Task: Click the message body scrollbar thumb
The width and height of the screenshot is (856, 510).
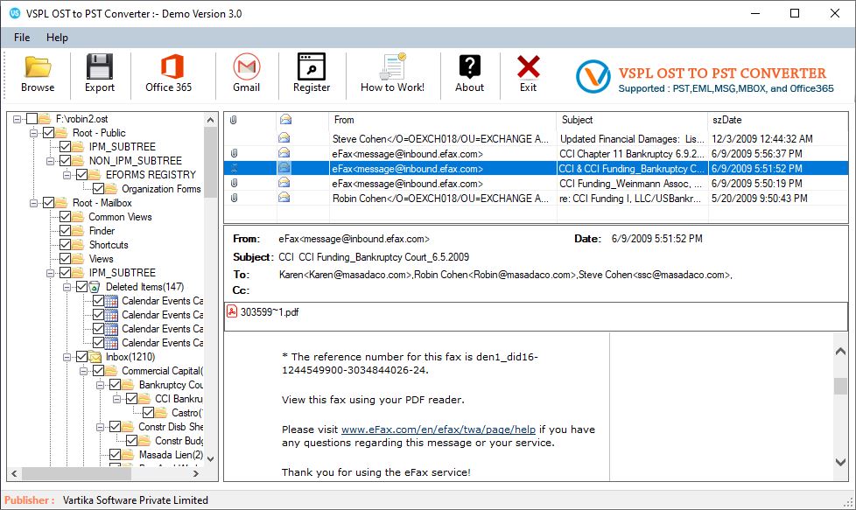Action: [x=840, y=386]
